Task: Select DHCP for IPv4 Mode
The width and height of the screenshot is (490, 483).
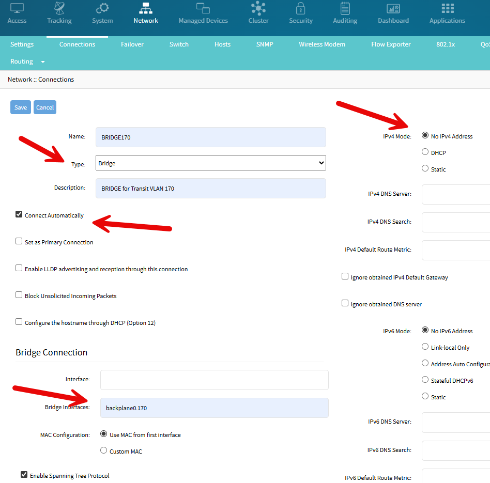Action: 425,152
